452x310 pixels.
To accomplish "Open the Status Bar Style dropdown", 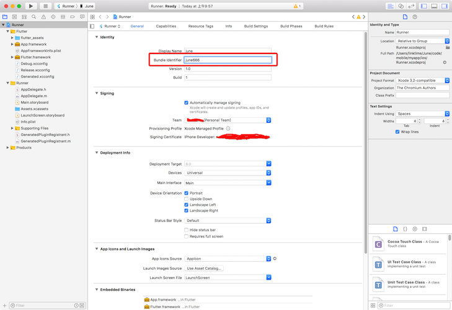I will point(228,221).
